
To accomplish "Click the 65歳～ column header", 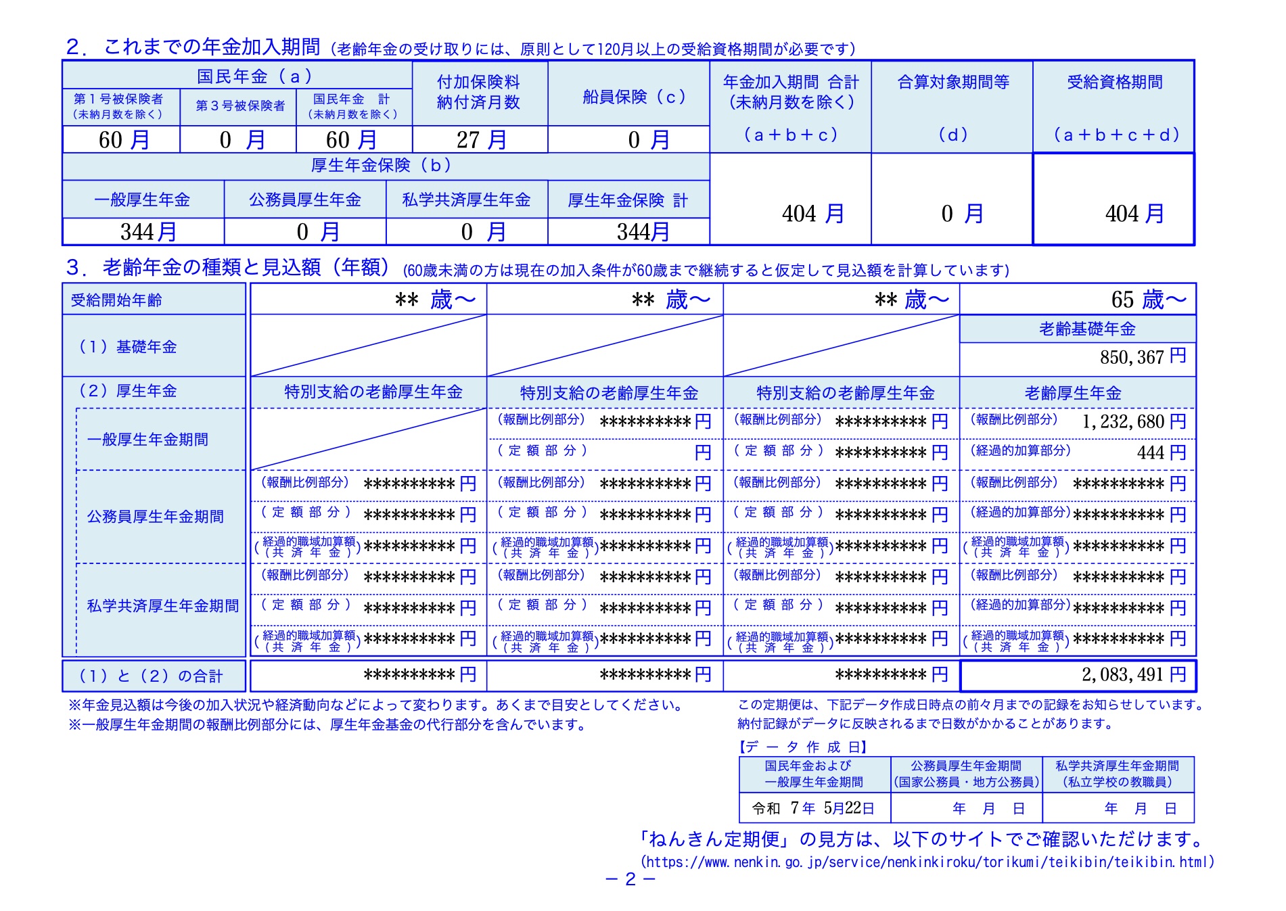I will click(1148, 300).
